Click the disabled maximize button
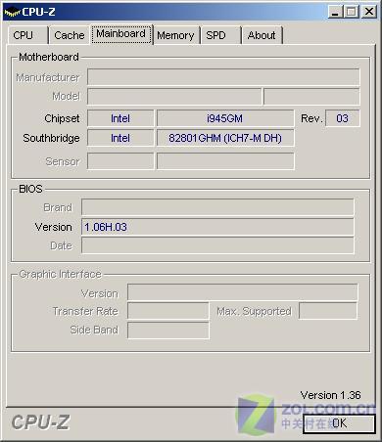382x442 pixels. click(x=352, y=12)
